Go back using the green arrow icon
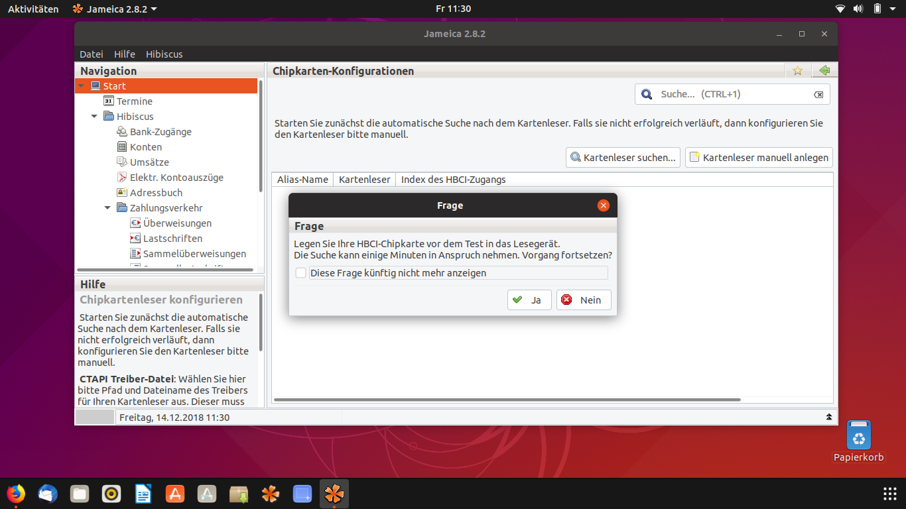Image resolution: width=906 pixels, height=509 pixels. [824, 70]
